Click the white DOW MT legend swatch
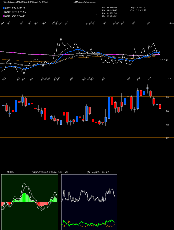174x230 pixels. coord(3,12)
